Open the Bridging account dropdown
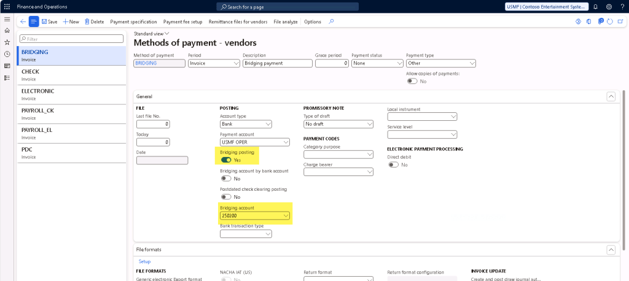The height and width of the screenshot is (281, 629). tap(286, 216)
